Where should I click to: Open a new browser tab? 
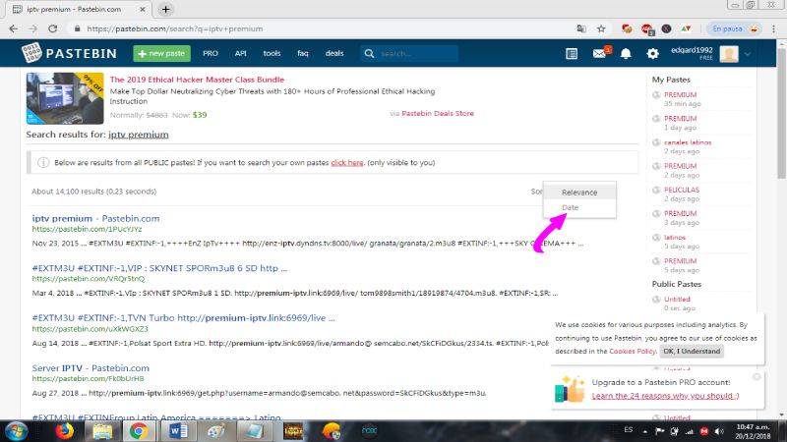tap(165, 9)
